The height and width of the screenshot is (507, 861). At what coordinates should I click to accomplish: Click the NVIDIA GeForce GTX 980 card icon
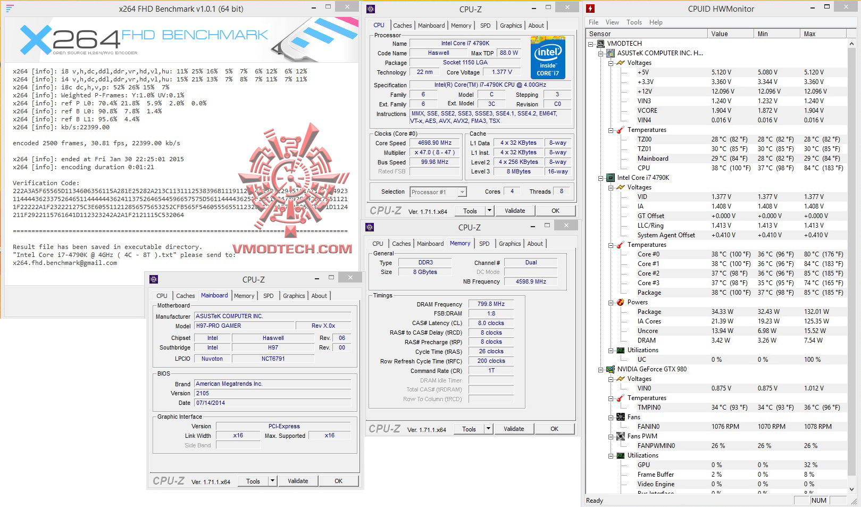pyautogui.click(x=611, y=369)
